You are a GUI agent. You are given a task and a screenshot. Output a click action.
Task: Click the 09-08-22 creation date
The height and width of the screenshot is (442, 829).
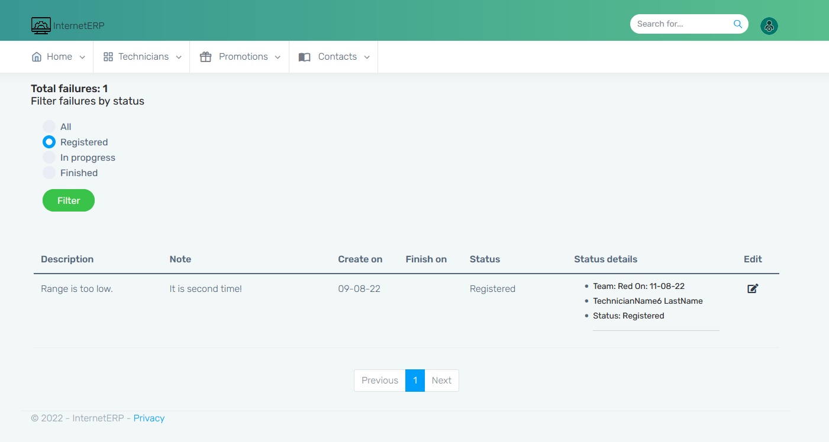point(359,289)
